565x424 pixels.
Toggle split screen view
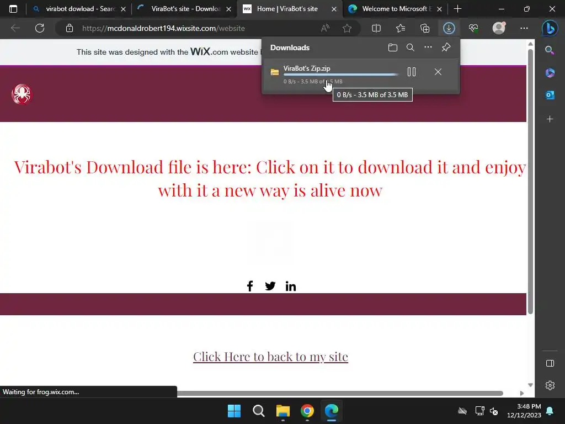[x=376, y=28]
